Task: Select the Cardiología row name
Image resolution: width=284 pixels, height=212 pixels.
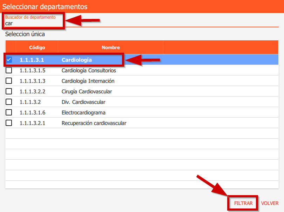Action: point(76,60)
